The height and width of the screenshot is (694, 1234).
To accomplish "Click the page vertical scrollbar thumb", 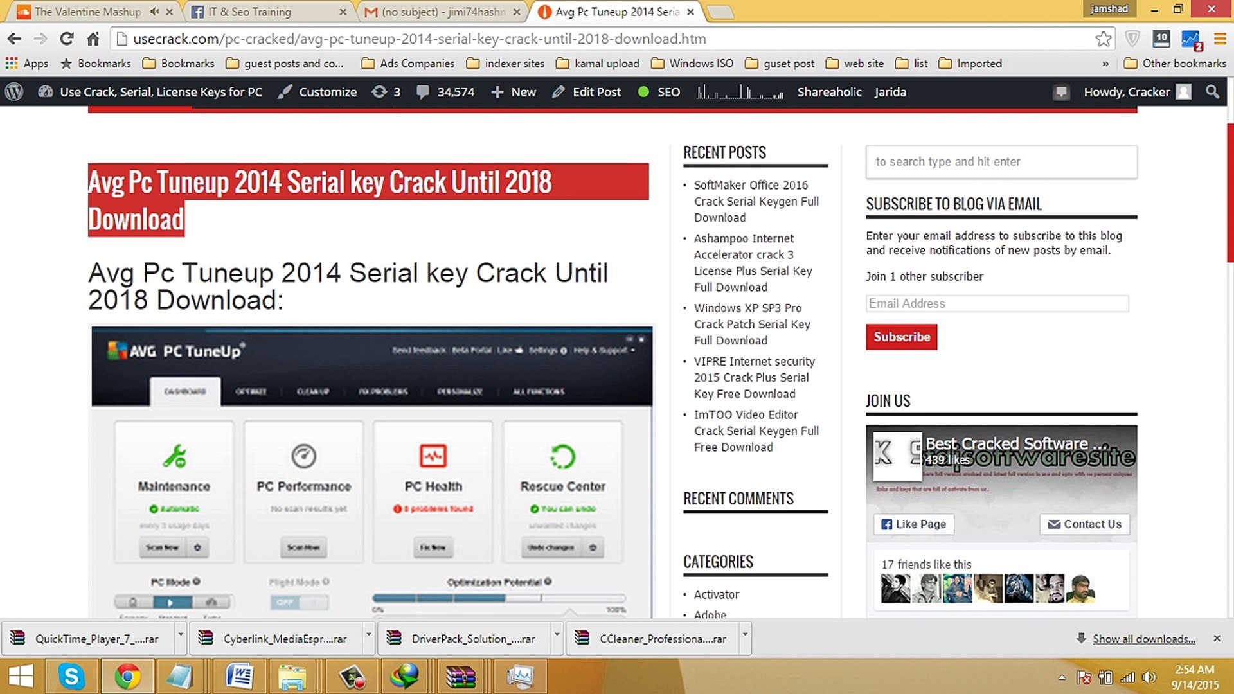I will pos(1230,193).
